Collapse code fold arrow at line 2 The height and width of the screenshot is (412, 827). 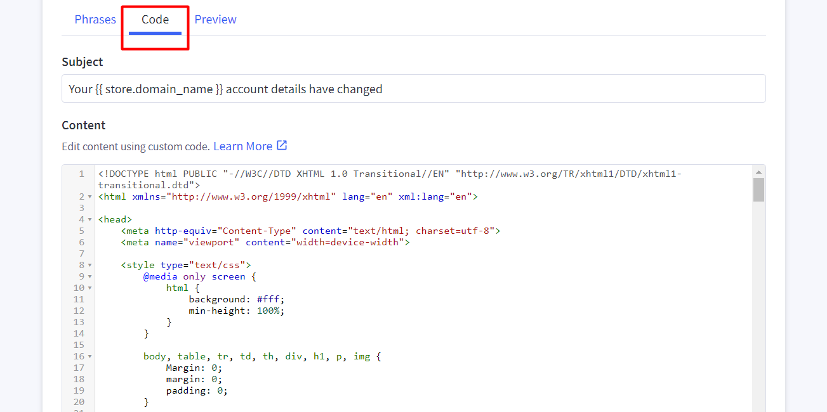(90, 197)
